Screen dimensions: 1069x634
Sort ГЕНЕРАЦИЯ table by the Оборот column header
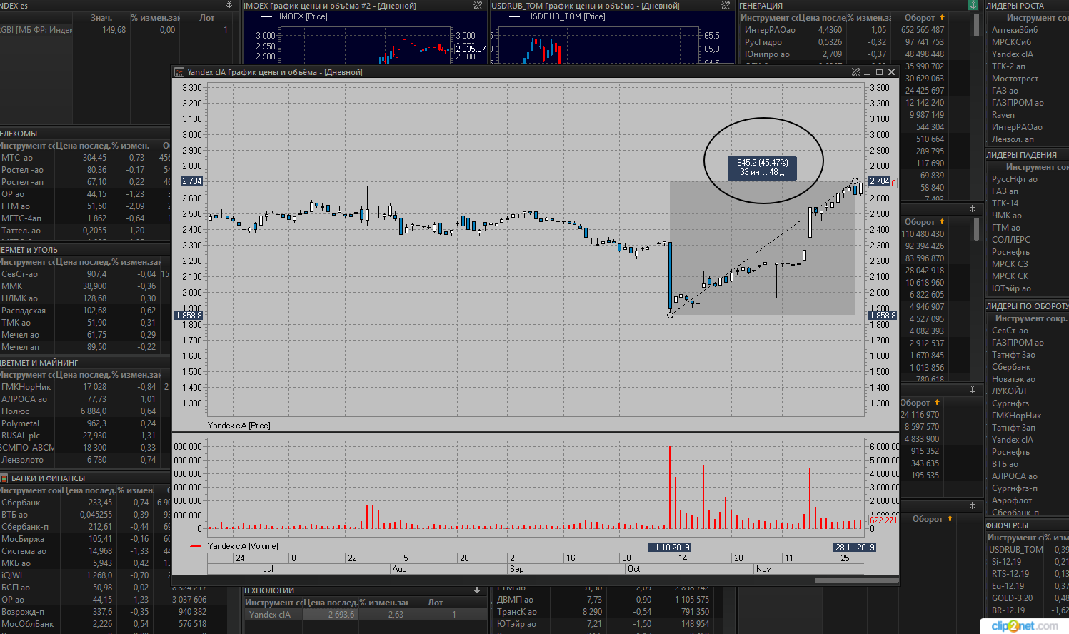(x=921, y=18)
